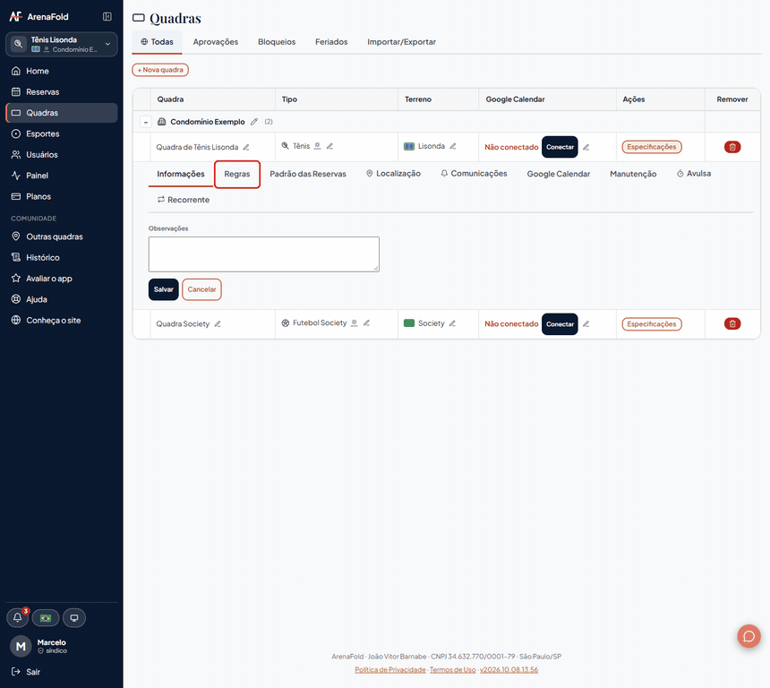This screenshot has height=688, width=770.
Task: Click the pencil beside Quadra Society
Action: (218, 324)
